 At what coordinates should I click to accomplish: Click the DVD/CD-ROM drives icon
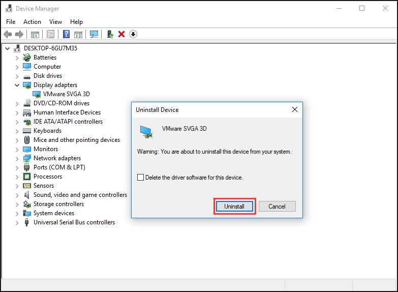pyautogui.click(x=27, y=103)
